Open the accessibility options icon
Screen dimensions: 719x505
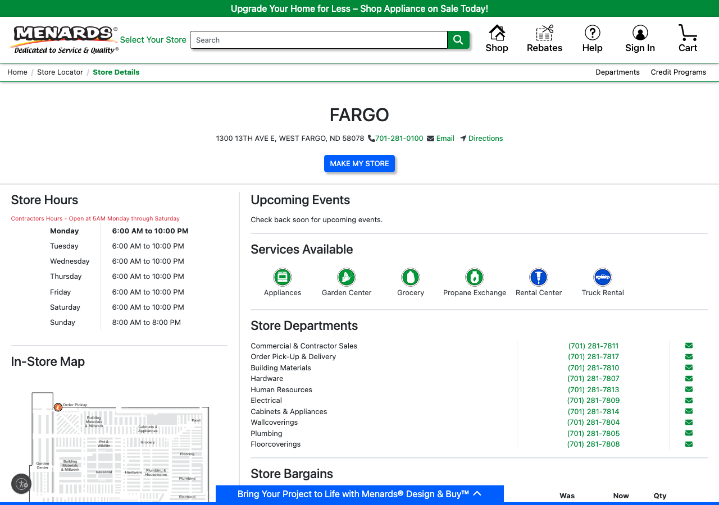click(21, 484)
